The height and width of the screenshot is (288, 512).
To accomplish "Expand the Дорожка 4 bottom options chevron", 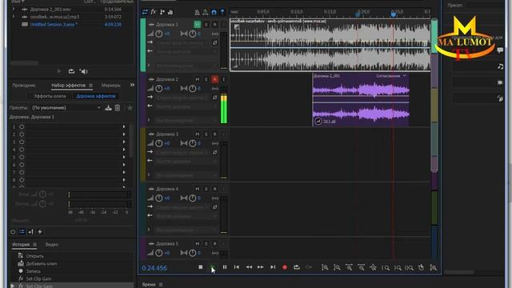I will tap(149, 230).
